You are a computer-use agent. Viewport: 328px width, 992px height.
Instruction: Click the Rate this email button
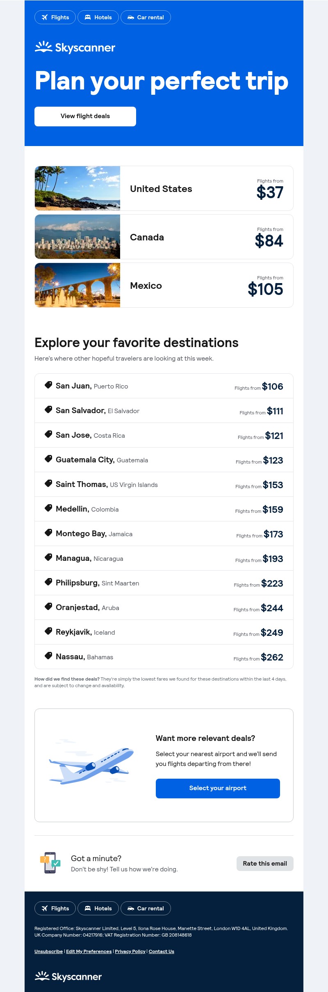pos(265,864)
